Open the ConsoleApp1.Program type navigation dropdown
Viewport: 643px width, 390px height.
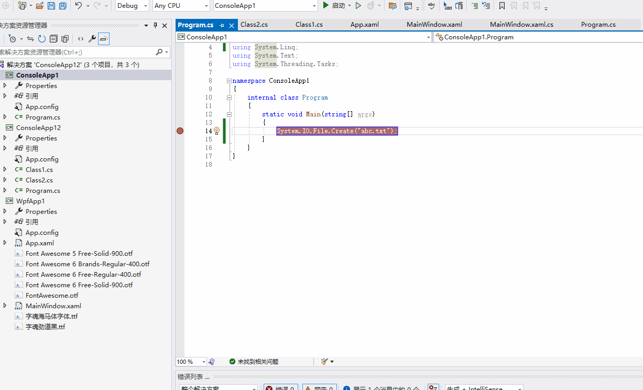(538, 37)
